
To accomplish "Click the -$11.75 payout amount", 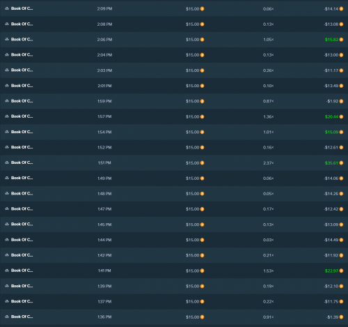I will [331, 301].
